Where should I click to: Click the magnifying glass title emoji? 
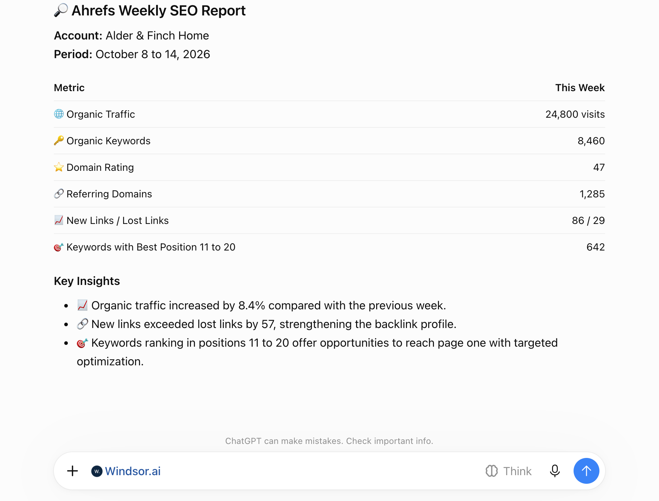click(x=61, y=10)
